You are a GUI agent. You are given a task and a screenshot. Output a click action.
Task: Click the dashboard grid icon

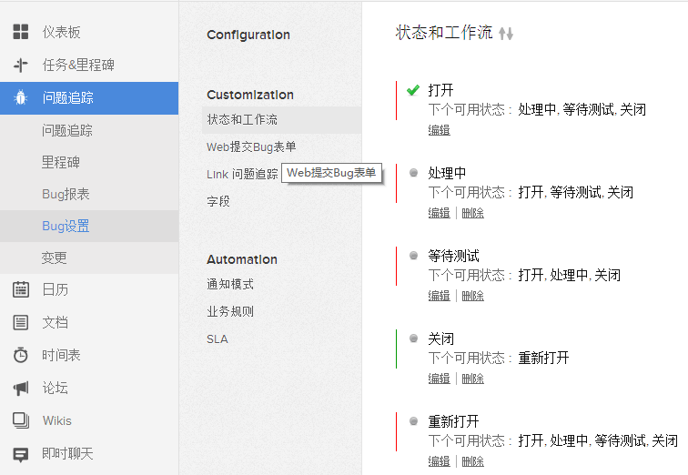point(20,33)
